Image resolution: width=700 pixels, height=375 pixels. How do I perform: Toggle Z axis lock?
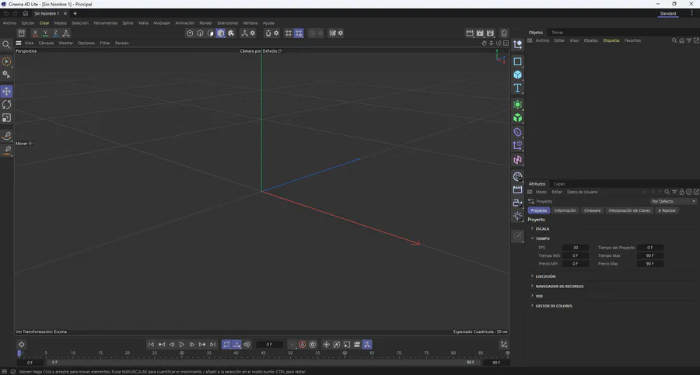tap(55, 33)
